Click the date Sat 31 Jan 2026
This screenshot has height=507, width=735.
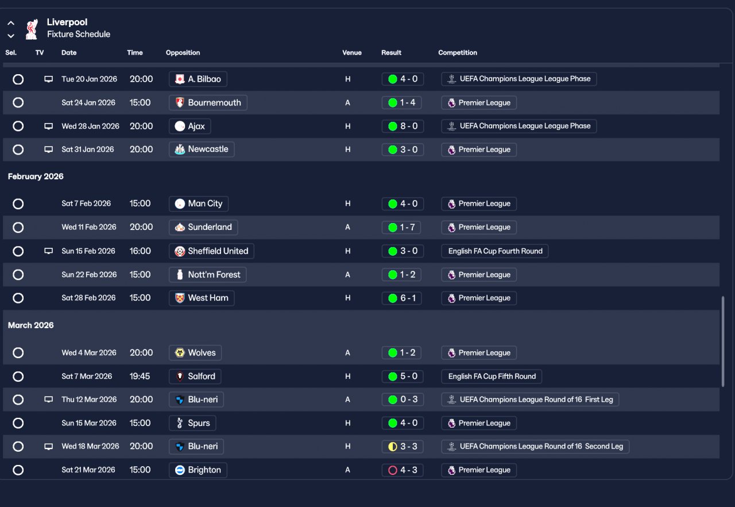coord(88,149)
